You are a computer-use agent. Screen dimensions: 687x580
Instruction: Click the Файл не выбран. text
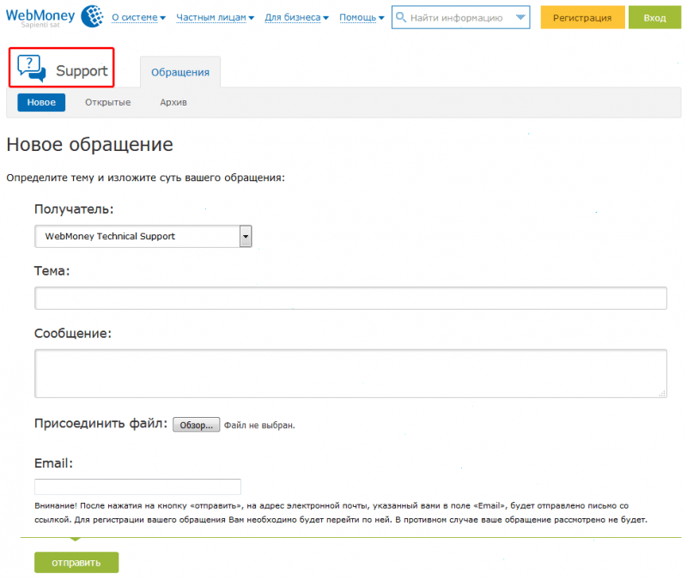259,425
